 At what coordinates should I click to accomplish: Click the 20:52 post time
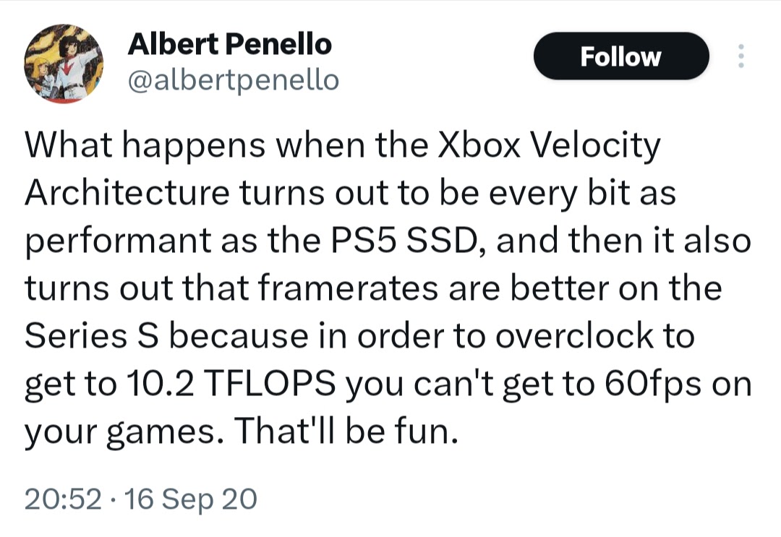[x=63, y=499]
